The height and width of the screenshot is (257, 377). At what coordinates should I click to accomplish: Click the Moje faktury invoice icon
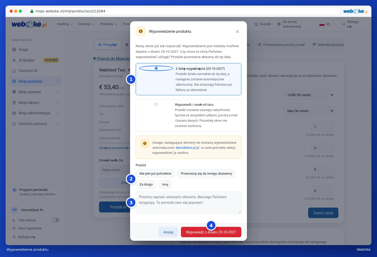(x=14, y=103)
